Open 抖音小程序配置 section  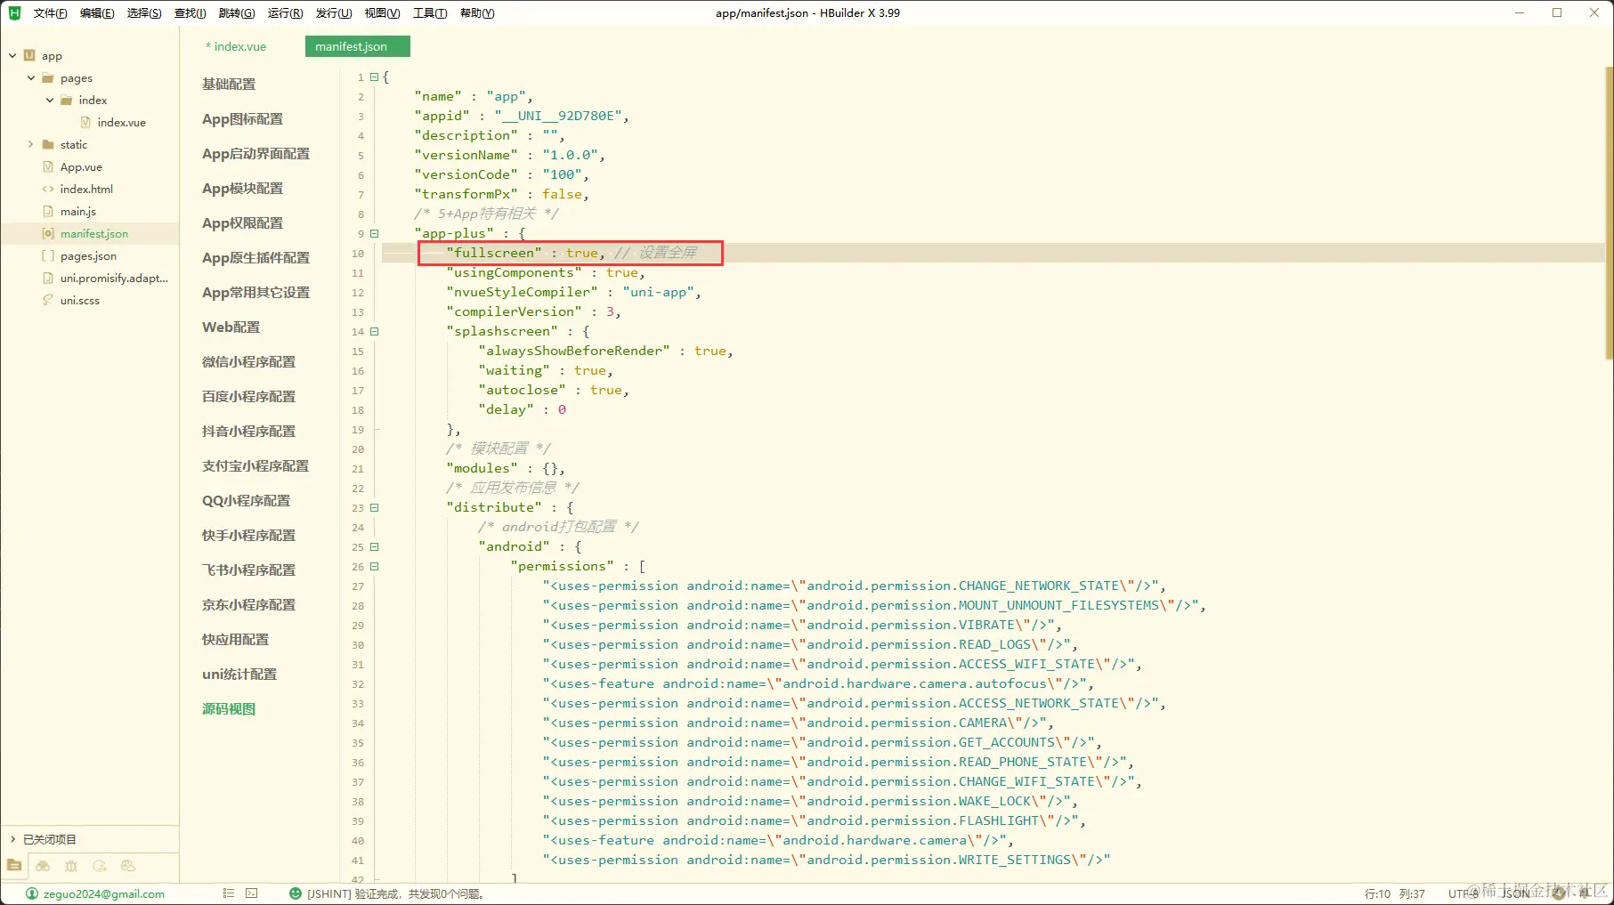[x=248, y=431]
